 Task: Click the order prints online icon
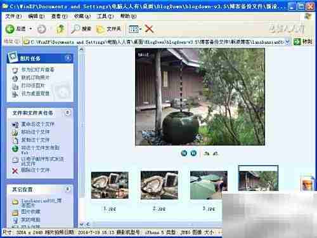pyautogui.click(x=15, y=78)
